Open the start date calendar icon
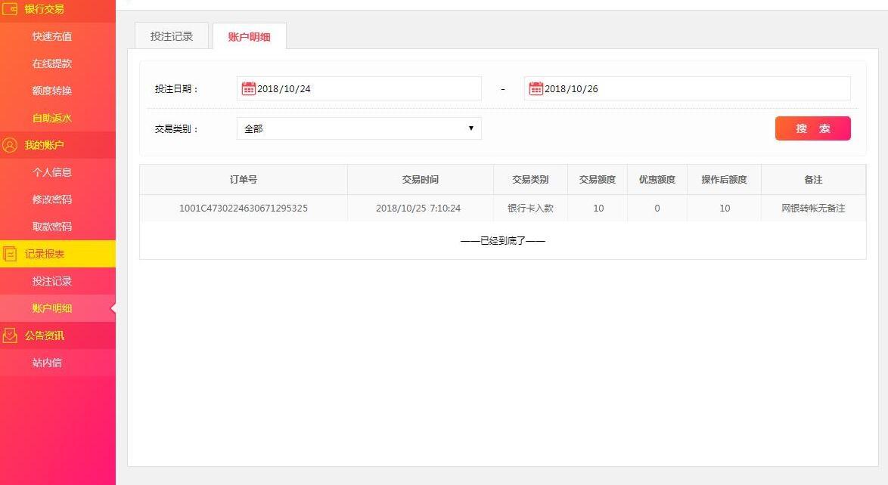888x485 pixels. [248, 88]
